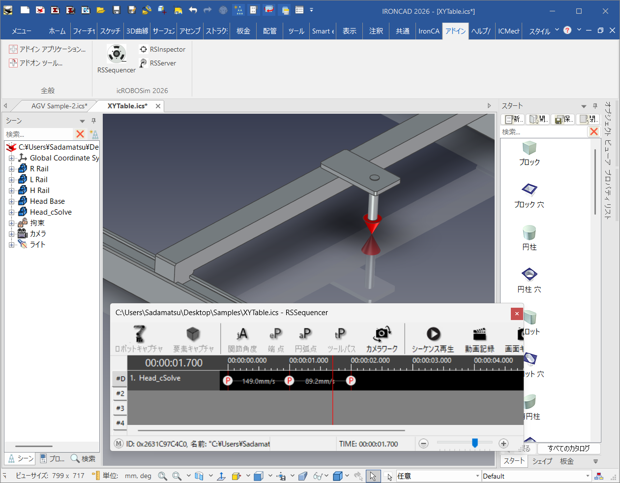620x483 pixels.
Task: Open the 注釈 ribbon tab
Action: click(x=376, y=31)
